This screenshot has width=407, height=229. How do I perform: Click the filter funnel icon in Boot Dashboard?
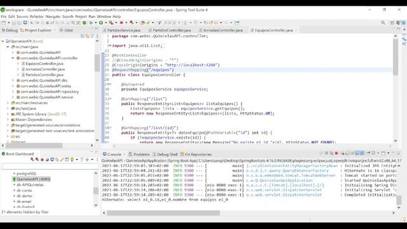click(82, 160)
